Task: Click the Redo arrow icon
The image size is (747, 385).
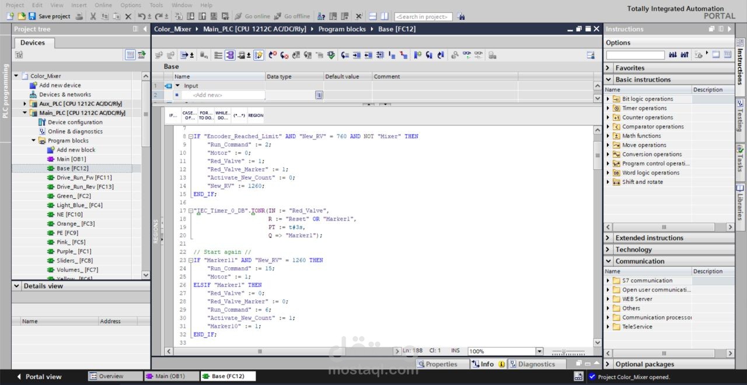Action: pos(159,16)
